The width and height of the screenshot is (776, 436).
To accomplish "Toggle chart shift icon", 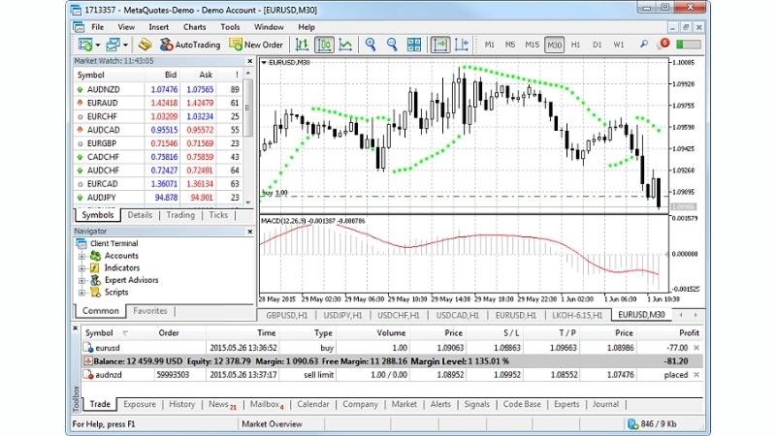I will (462, 45).
